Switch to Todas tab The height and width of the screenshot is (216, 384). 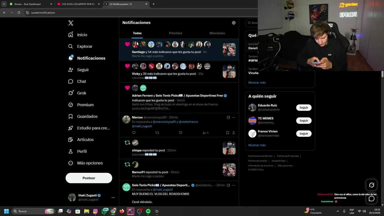pyautogui.click(x=137, y=33)
